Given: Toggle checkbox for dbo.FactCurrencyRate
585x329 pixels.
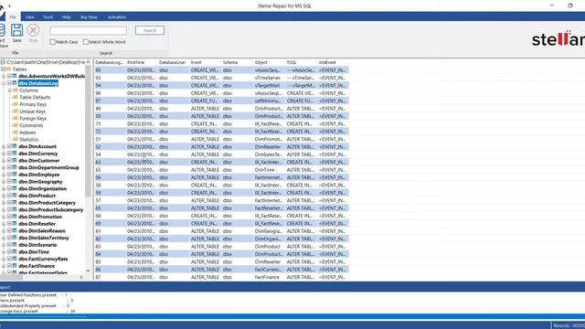Looking at the screenshot, I should pos(10,259).
